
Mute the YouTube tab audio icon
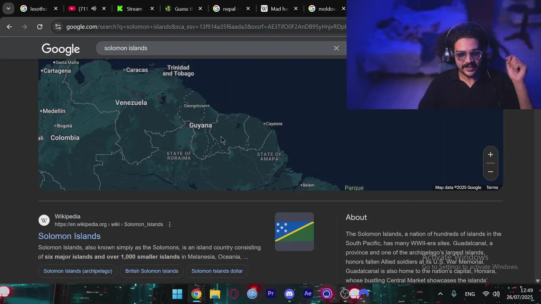(x=93, y=8)
